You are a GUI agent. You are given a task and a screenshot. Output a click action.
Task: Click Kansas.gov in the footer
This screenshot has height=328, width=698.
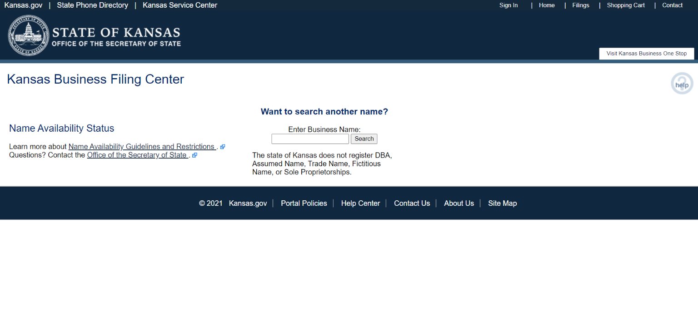(248, 204)
